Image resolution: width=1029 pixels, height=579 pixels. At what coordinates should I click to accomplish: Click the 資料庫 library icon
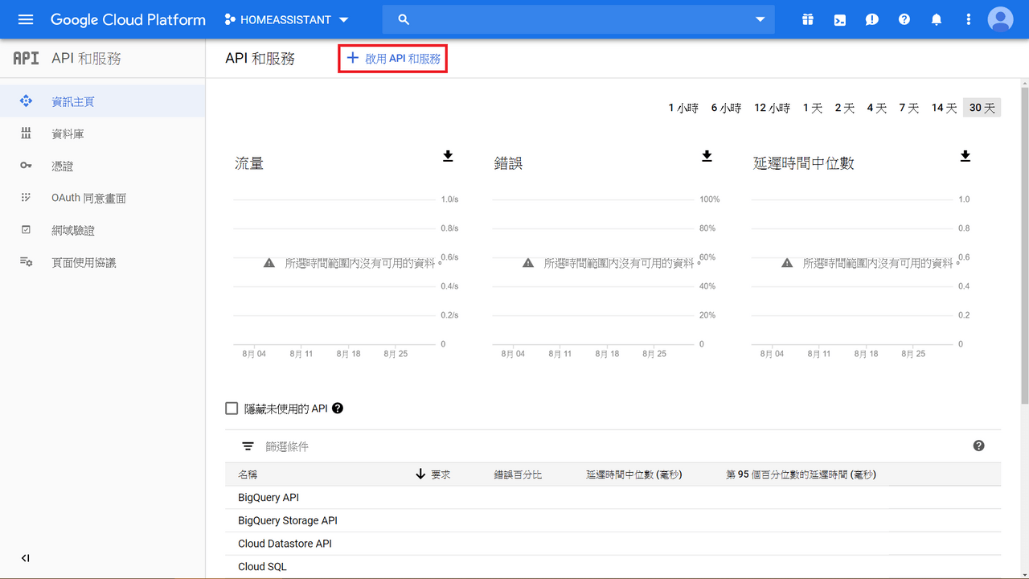pos(26,133)
